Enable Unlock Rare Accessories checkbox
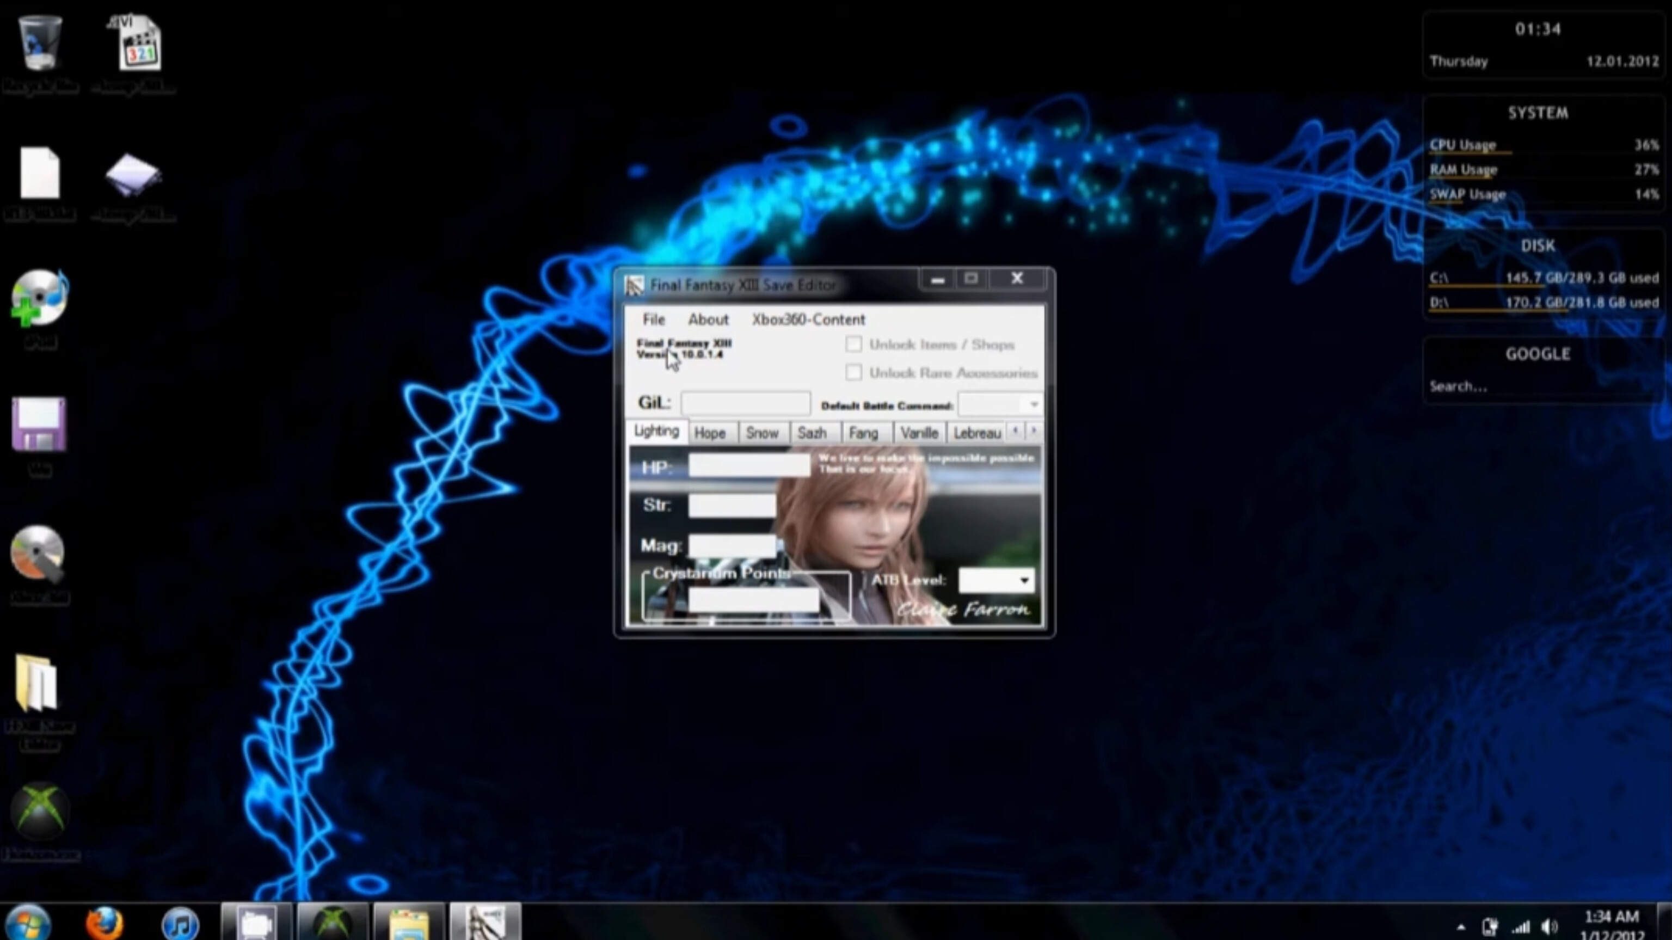 [853, 373]
